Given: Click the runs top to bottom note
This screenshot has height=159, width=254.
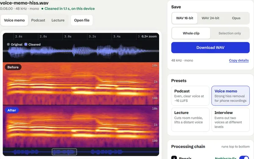Looking at the screenshot, I should [x=235, y=147].
